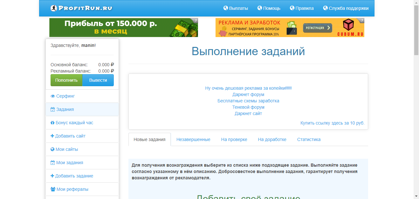This screenshot has width=419, height=199.
Task: Click Купить ссылку здесь за 10 руб.
Action: 333,123
